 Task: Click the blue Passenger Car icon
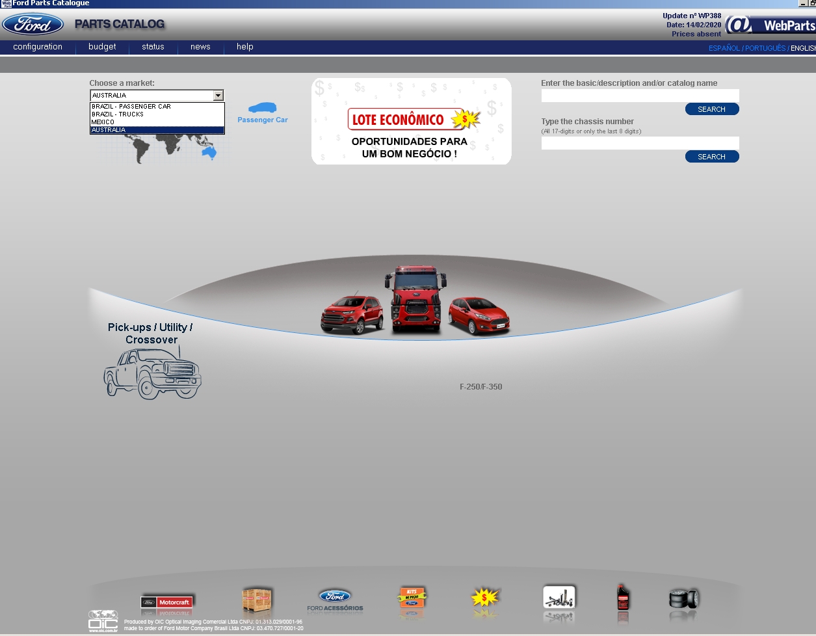262,107
